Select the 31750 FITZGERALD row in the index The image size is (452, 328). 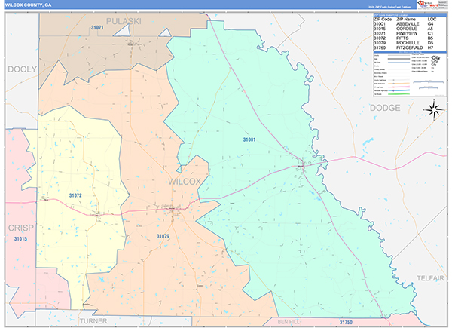[x=409, y=48]
